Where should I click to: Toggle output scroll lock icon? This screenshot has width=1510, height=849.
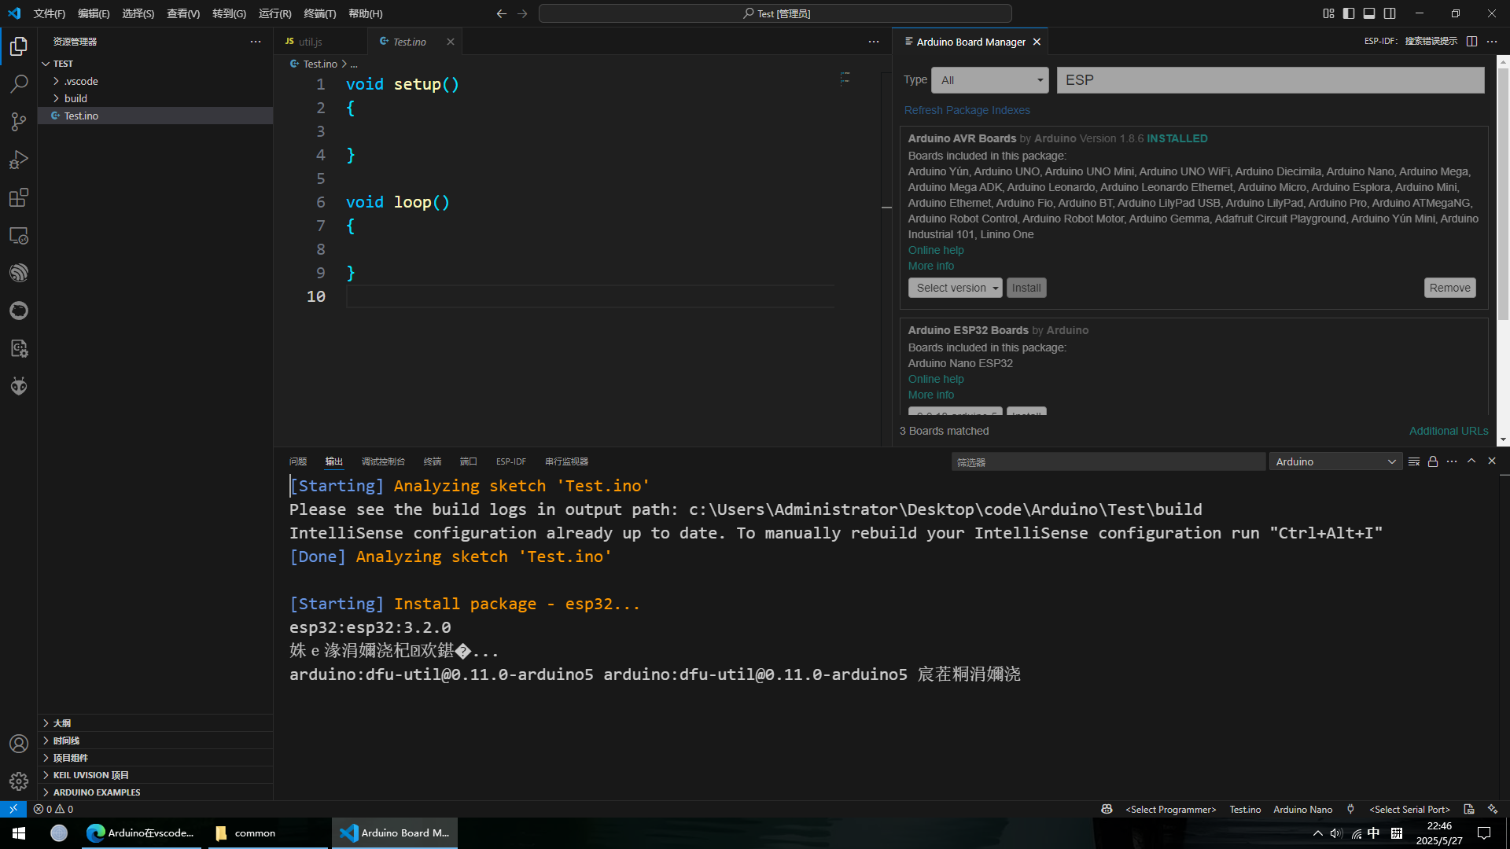(1433, 461)
